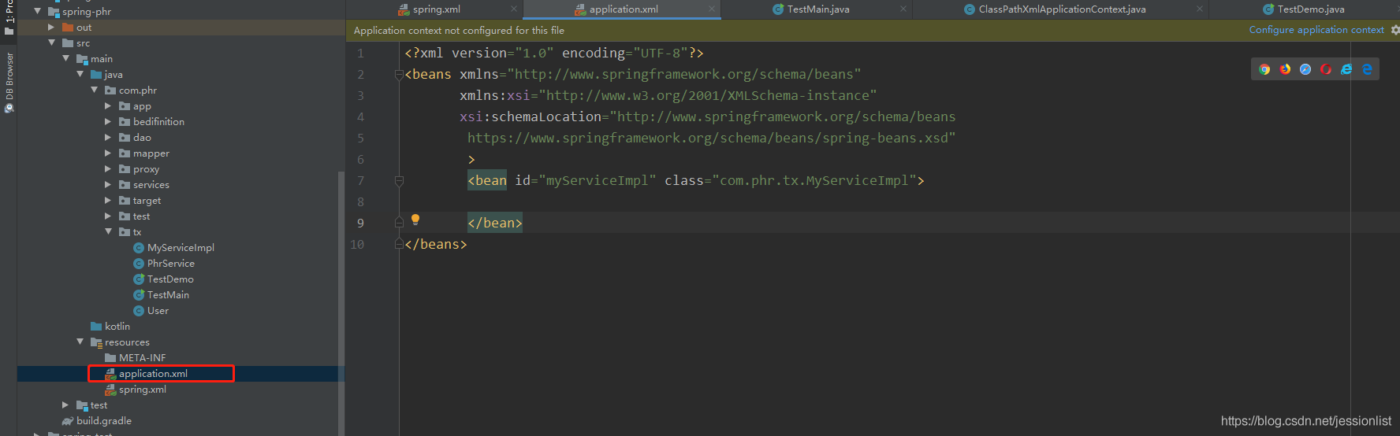This screenshot has width=1400, height=436.
Task: Expand the dao package
Action: pos(108,138)
